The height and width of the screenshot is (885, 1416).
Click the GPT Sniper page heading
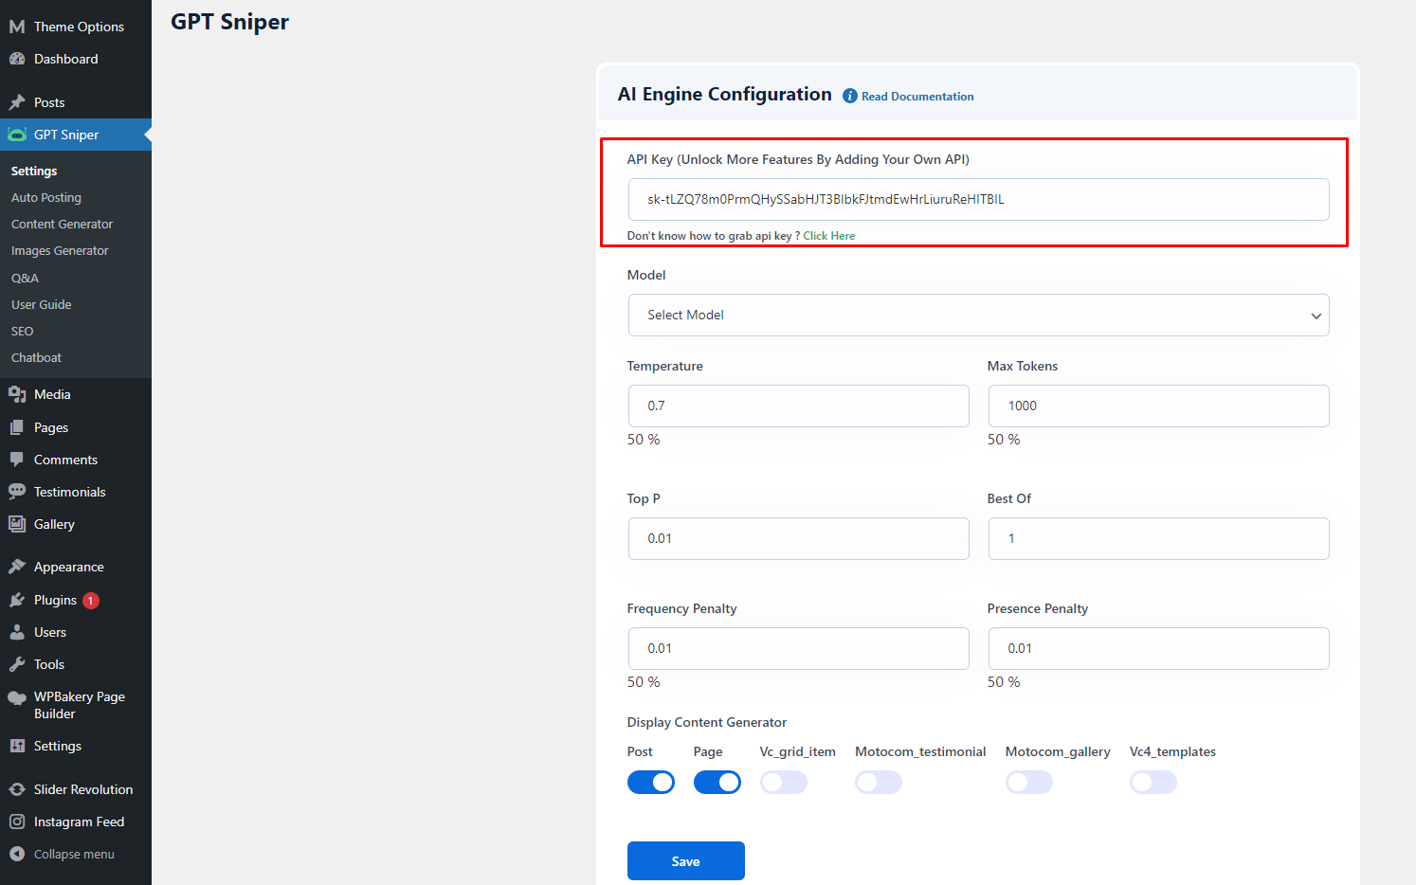(229, 22)
